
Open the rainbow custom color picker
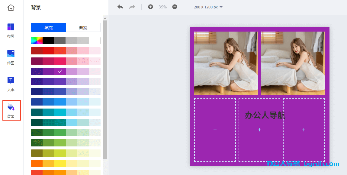click(37, 41)
